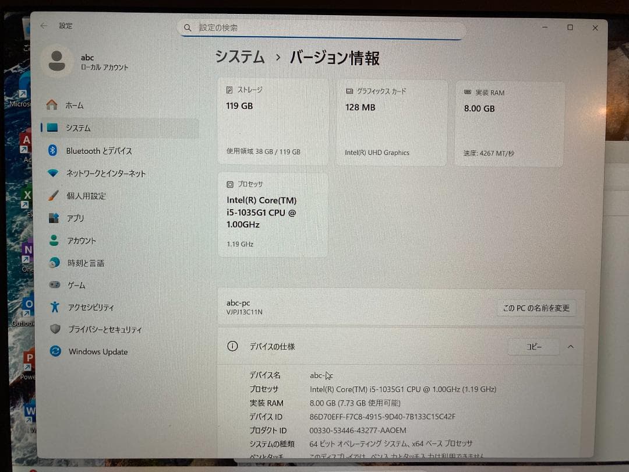Click the storage icon on ストレージ card

(229, 90)
